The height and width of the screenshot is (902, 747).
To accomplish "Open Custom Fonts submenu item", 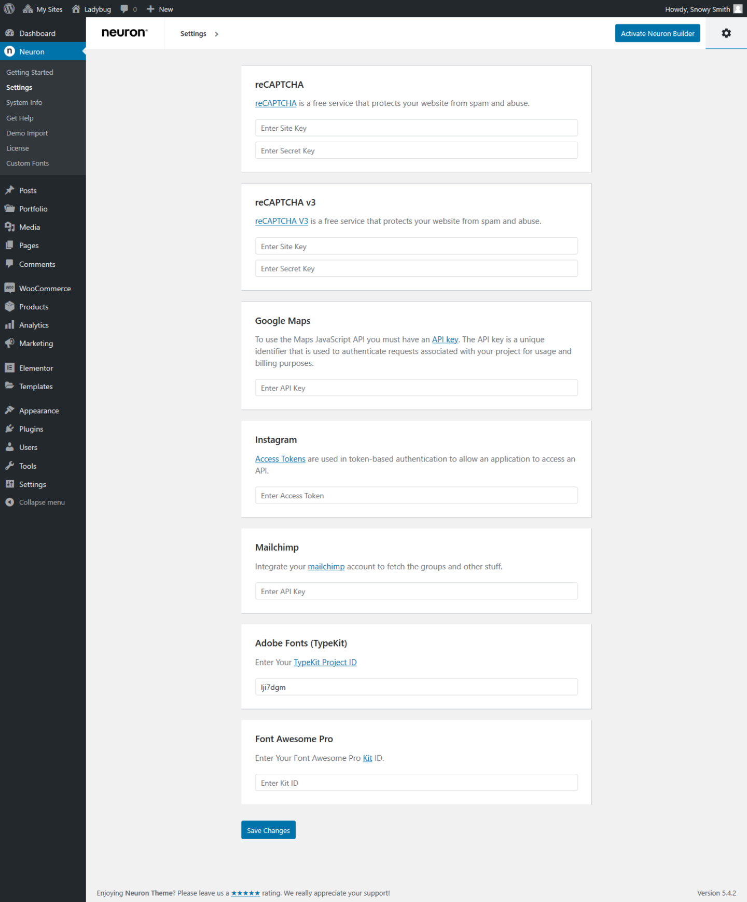I will (27, 163).
